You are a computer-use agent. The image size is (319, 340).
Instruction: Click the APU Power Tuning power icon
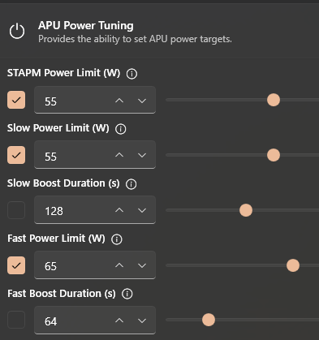click(x=17, y=31)
